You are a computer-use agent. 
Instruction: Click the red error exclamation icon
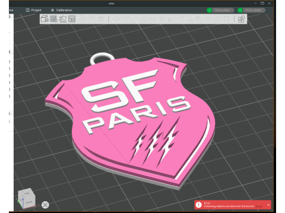[x=198, y=205]
